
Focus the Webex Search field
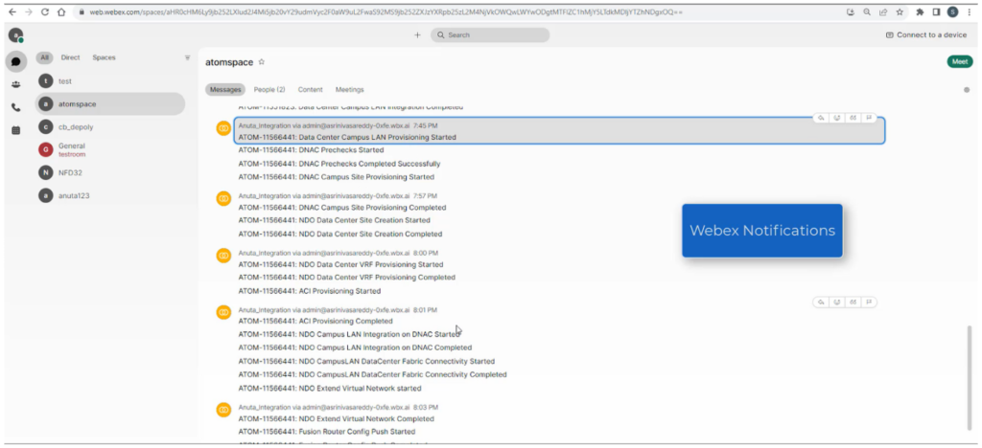pyautogui.click(x=490, y=35)
